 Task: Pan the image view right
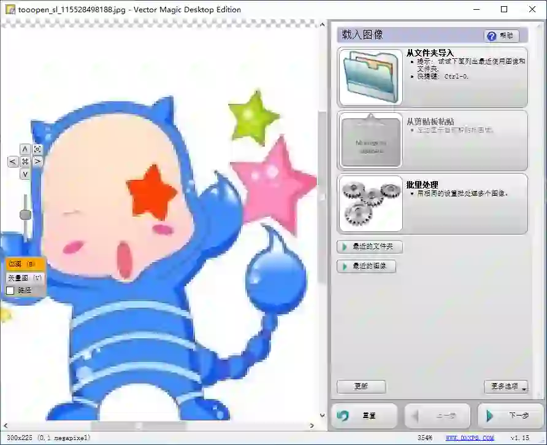[x=37, y=161]
